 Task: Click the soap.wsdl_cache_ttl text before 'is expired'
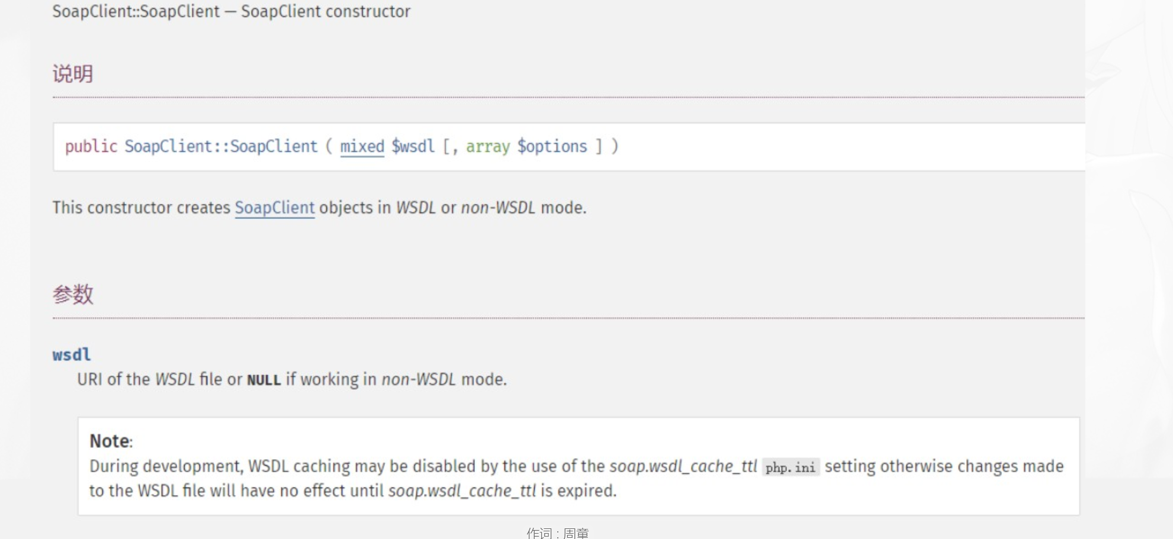(x=462, y=490)
